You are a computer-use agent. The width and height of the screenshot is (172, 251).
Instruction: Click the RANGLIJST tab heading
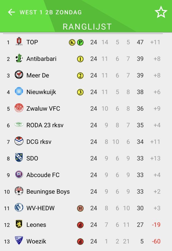click(x=87, y=26)
